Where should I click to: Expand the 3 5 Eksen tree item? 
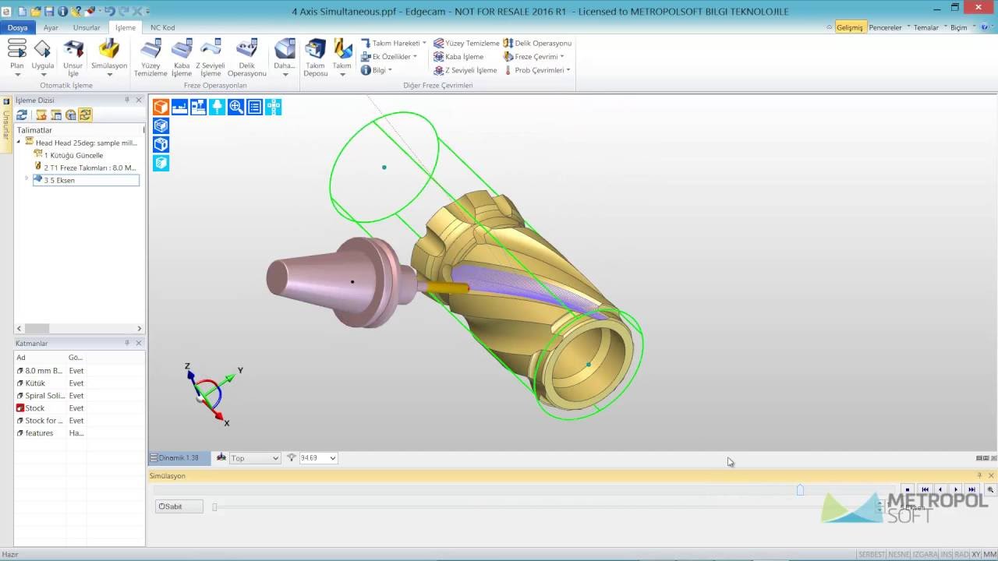pyautogui.click(x=27, y=179)
